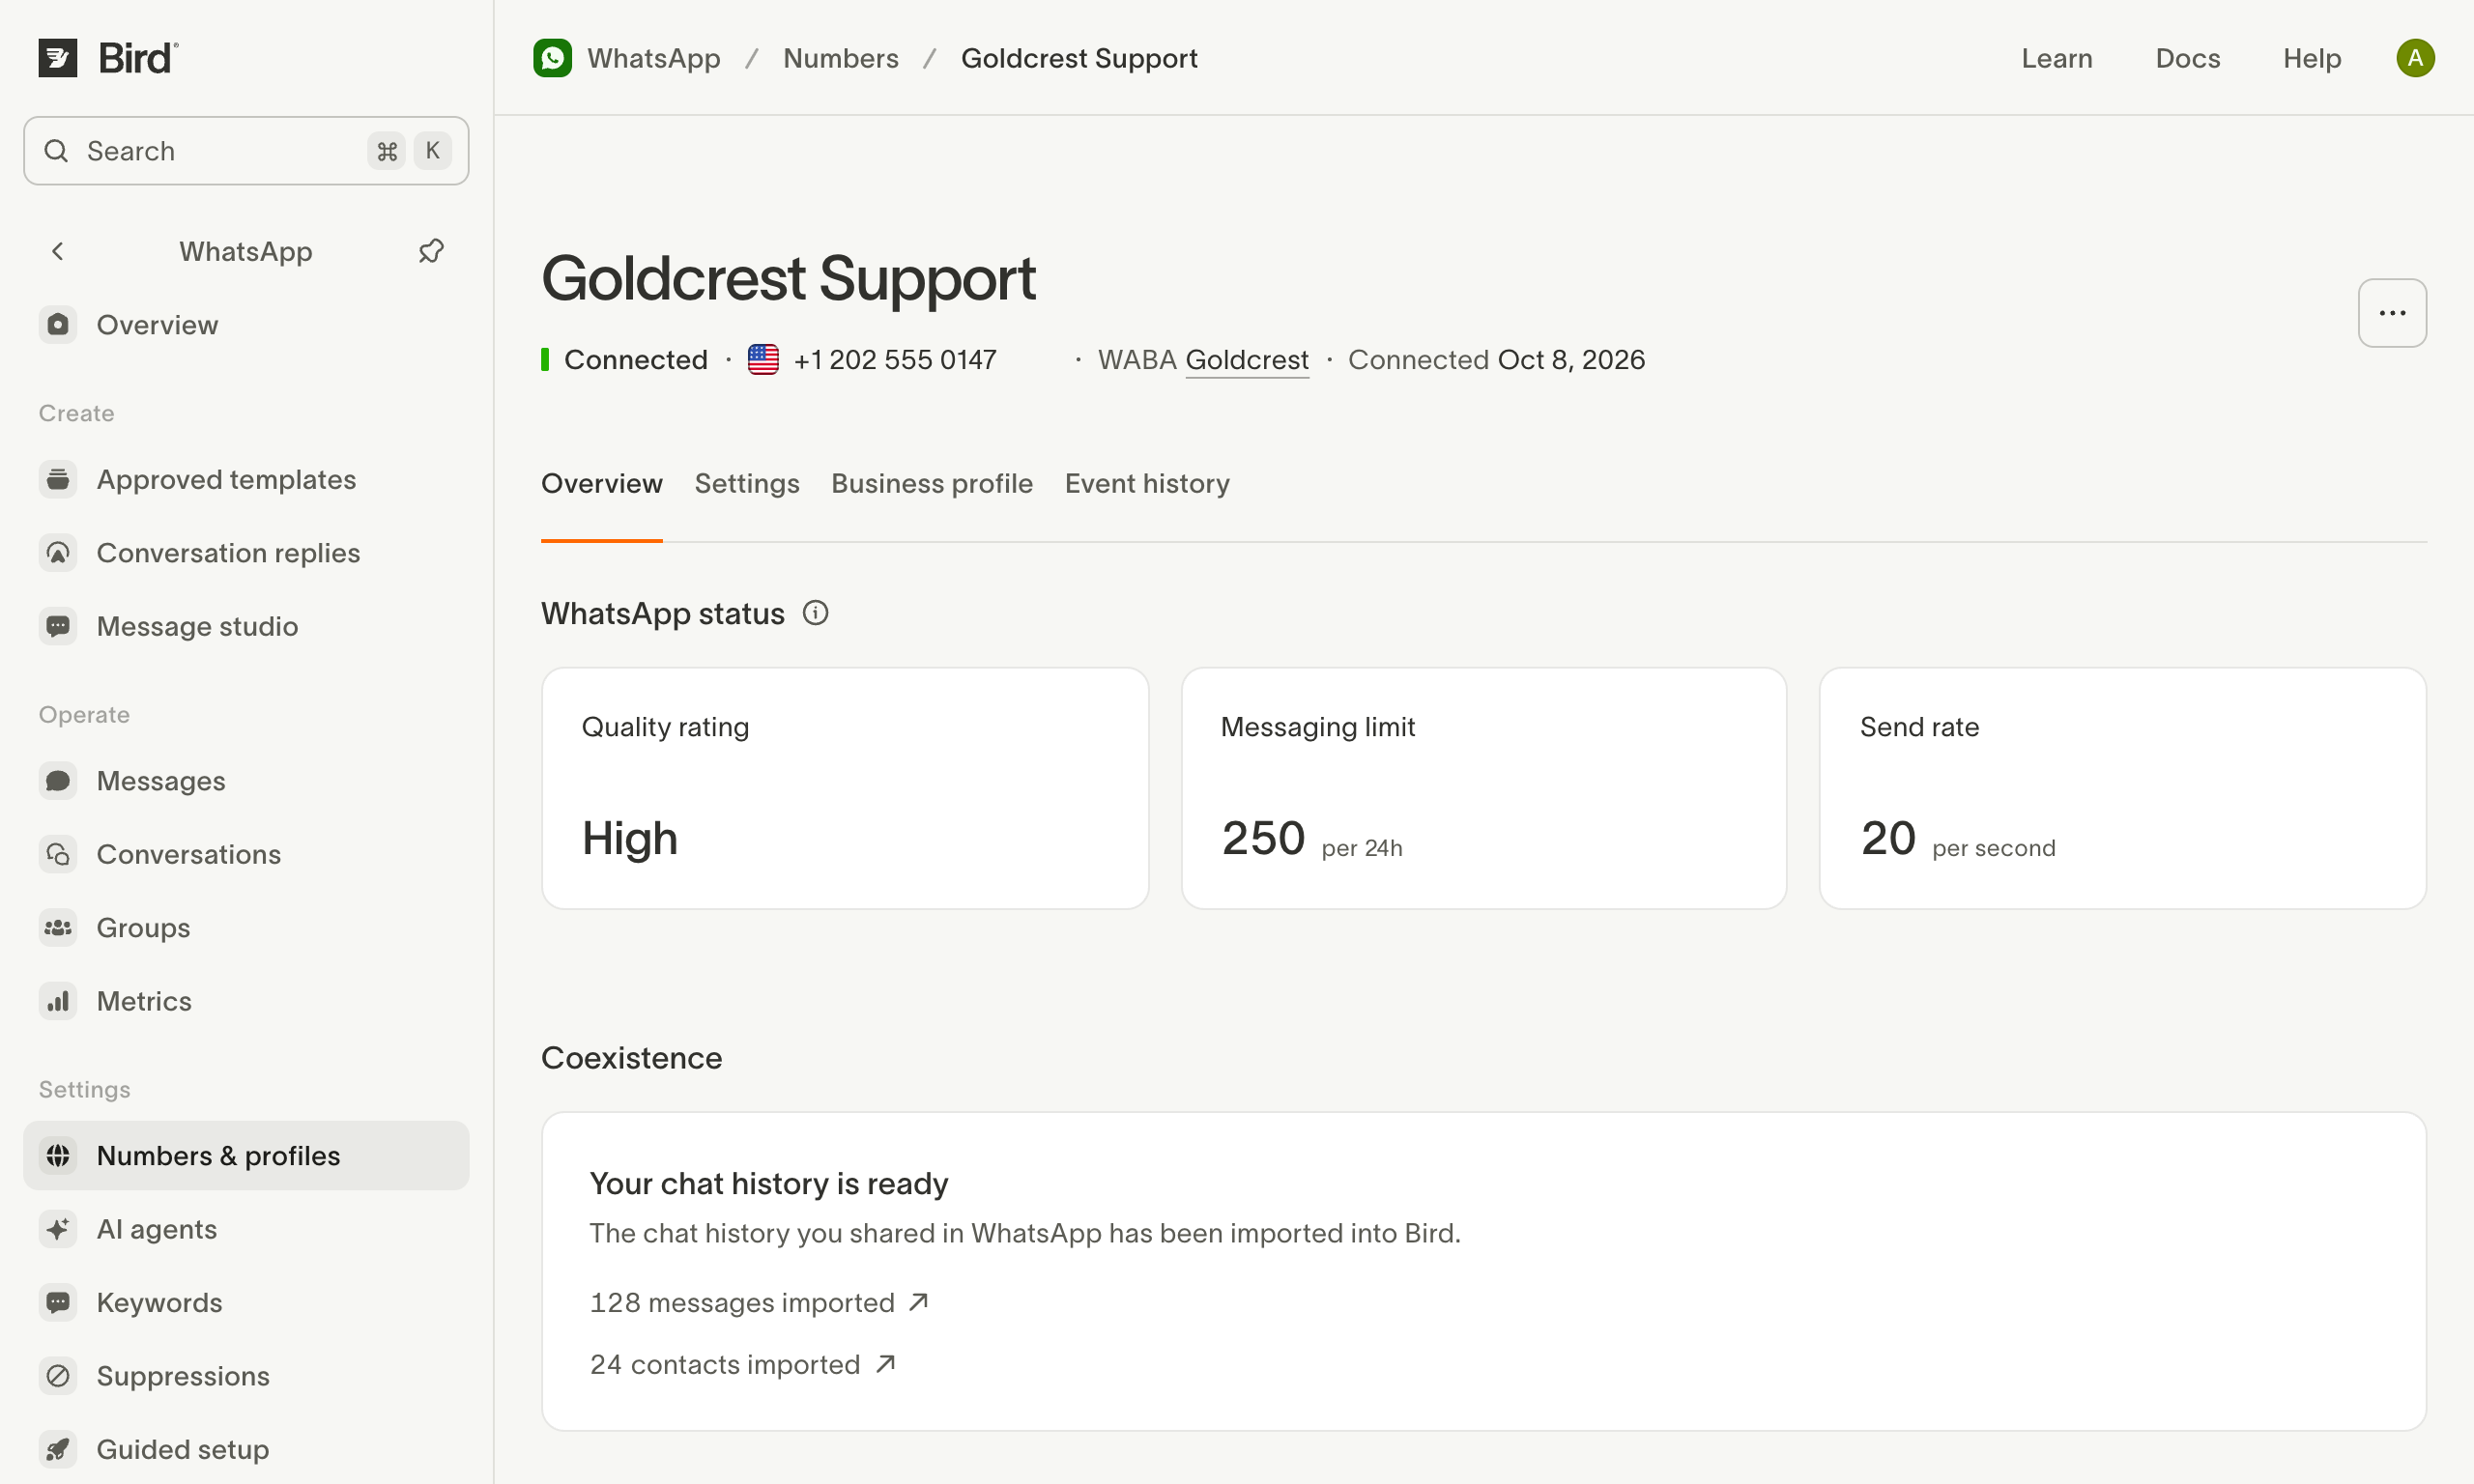Pin the WhatsApp sidebar section

point(431,251)
